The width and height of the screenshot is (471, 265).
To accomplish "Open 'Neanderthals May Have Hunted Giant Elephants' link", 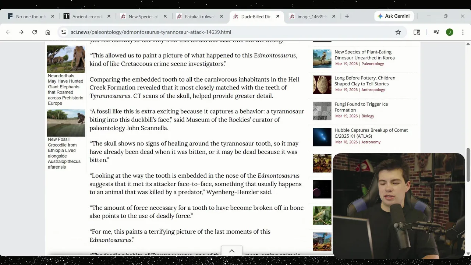I will [65, 89].
